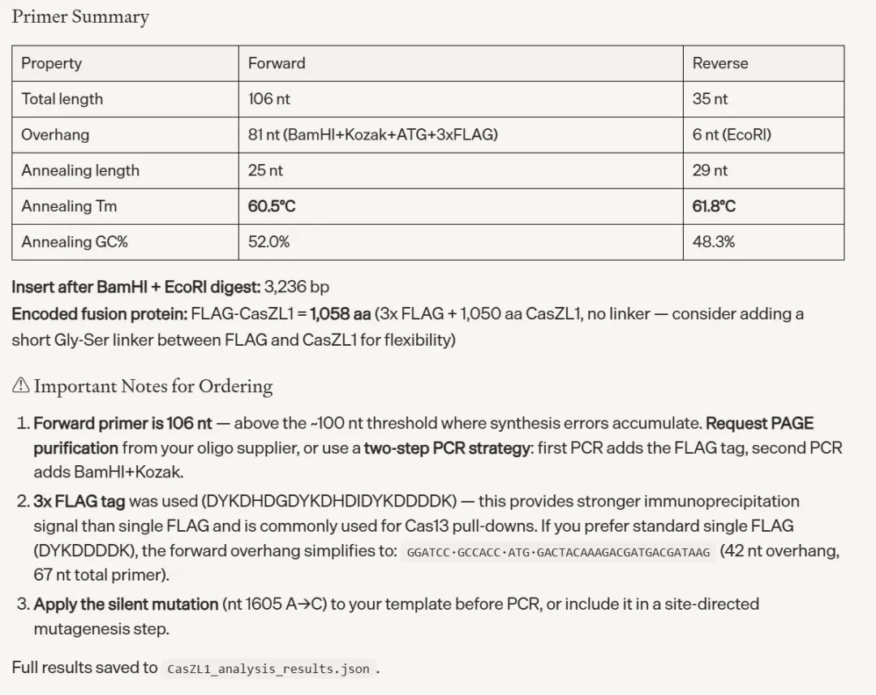Select the Property column header
This screenshot has height=695, width=876.
click(x=51, y=63)
